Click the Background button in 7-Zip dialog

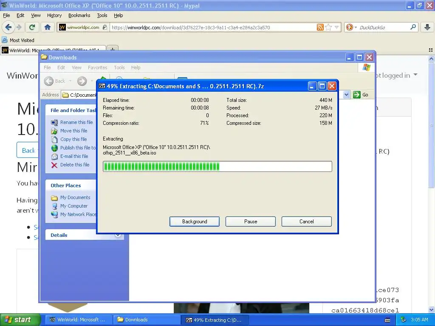coord(195,222)
